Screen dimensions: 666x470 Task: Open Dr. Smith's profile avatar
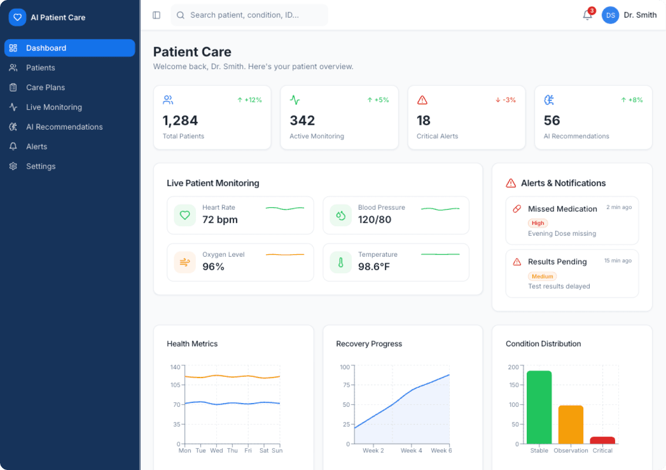point(610,15)
